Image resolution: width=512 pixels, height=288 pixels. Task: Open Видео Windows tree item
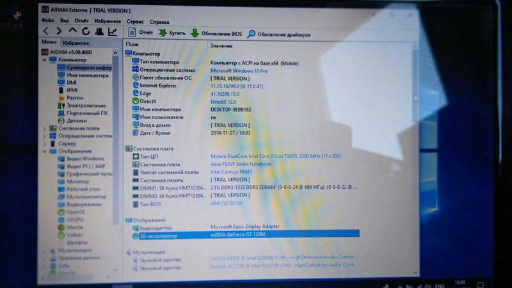click(85, 159)
